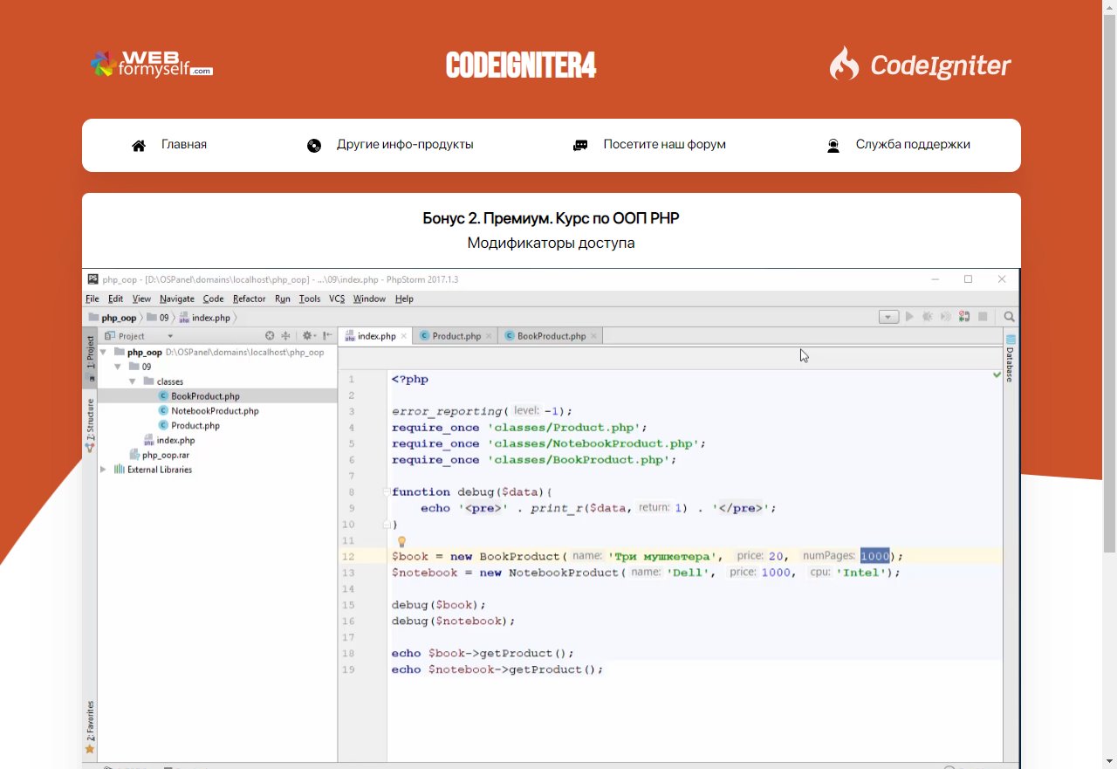Select the index.php editor tab

[375, 336]
